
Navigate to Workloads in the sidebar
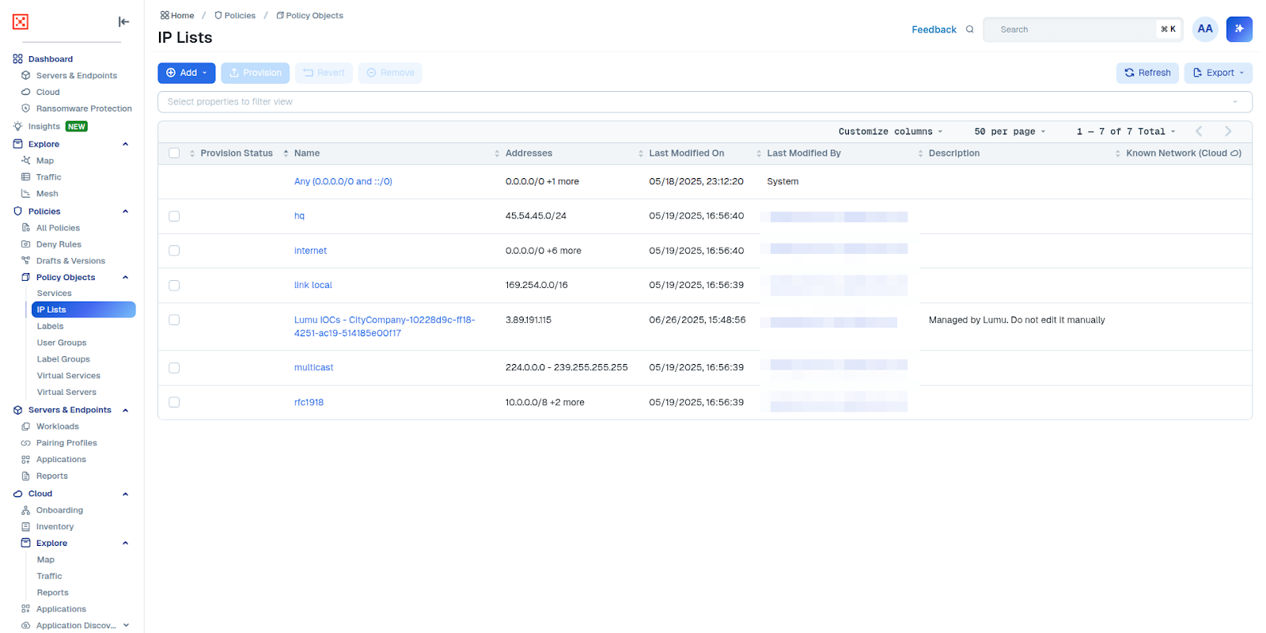57,426
